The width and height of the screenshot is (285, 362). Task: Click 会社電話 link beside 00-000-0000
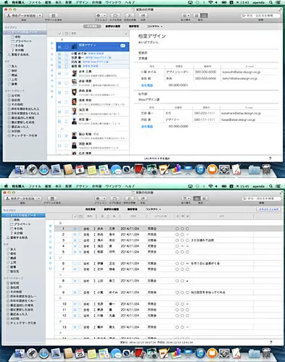tap(147, 127)
